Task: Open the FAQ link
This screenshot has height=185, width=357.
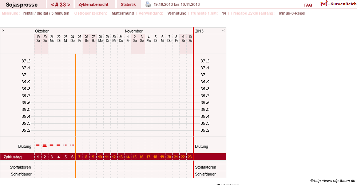Action: coord(308,5)
